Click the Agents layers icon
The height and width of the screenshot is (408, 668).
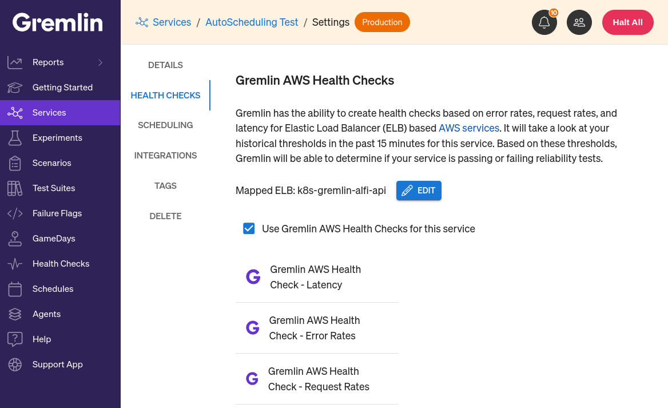[15, 314]
